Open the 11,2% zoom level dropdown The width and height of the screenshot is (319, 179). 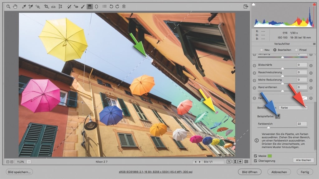click(29, 162)
